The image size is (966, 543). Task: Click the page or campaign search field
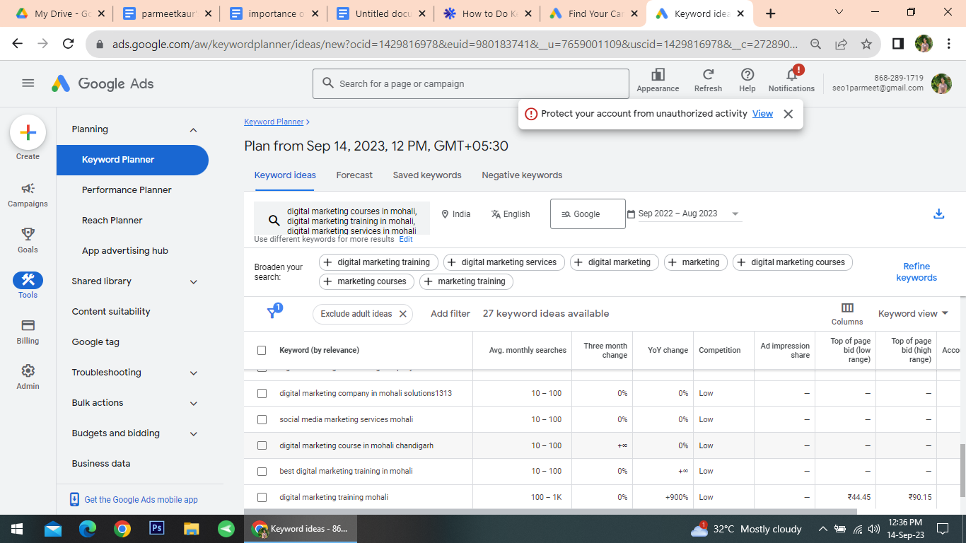[x=471, y=83]
